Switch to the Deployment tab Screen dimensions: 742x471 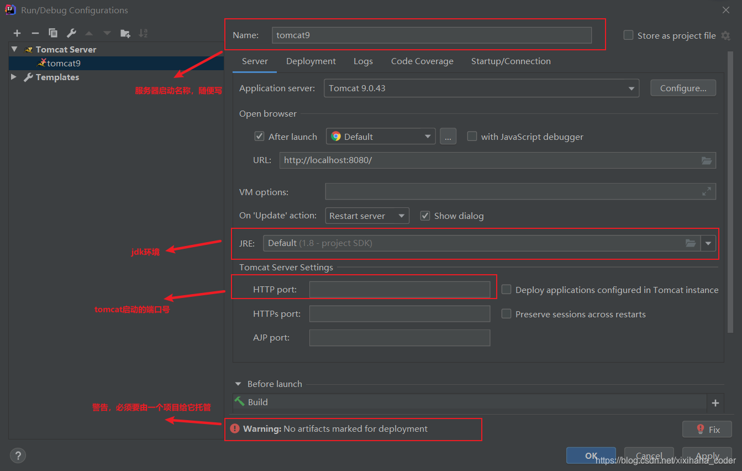pyautogui.click(x=311, y=61)
